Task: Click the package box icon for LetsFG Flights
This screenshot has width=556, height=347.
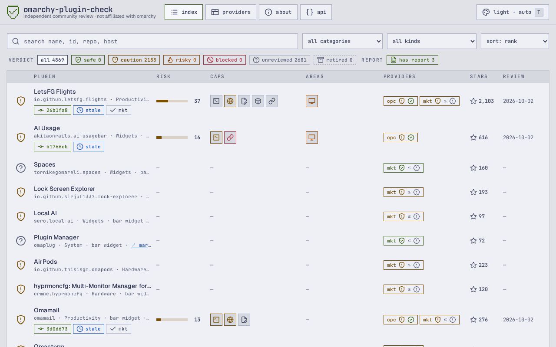Action: pos(258,101)
